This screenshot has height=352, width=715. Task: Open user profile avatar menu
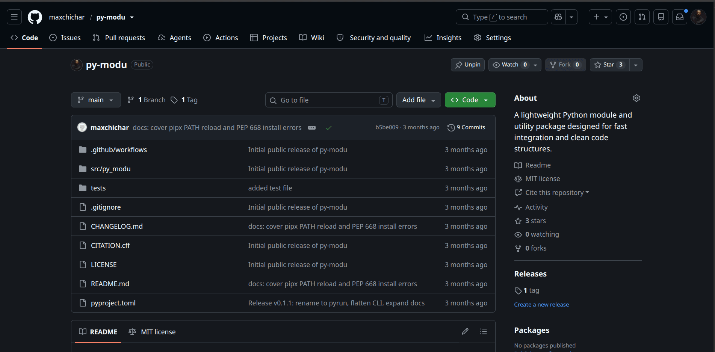pos(698,17)
